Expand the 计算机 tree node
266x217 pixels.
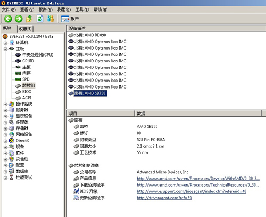coord(5,43)
